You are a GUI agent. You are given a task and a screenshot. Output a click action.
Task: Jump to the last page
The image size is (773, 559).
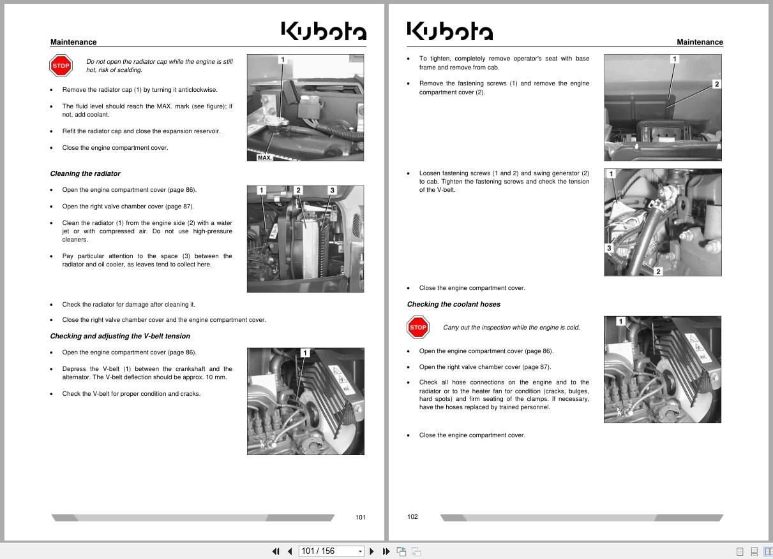point(386,551)
